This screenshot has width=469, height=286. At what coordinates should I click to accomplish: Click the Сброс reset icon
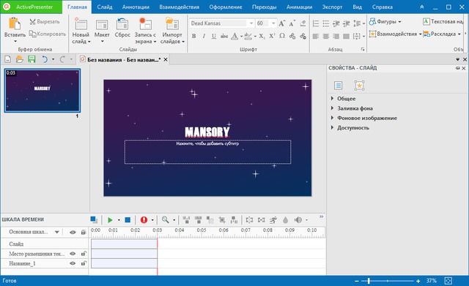(x=122, y=24)
